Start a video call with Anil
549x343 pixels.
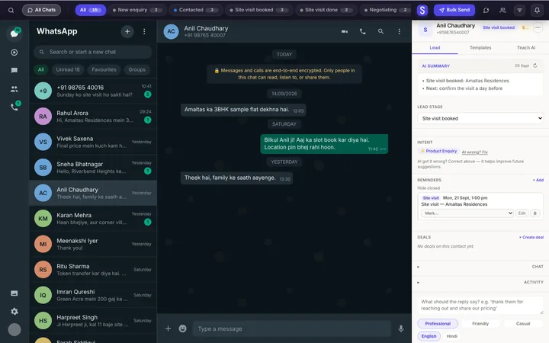tap(345, 31)
